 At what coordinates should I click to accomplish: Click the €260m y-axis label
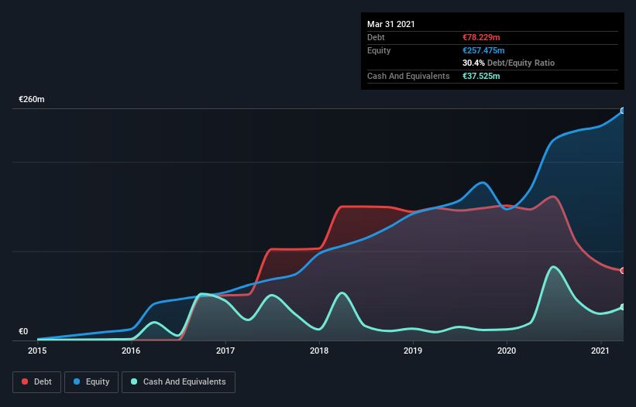32,99
